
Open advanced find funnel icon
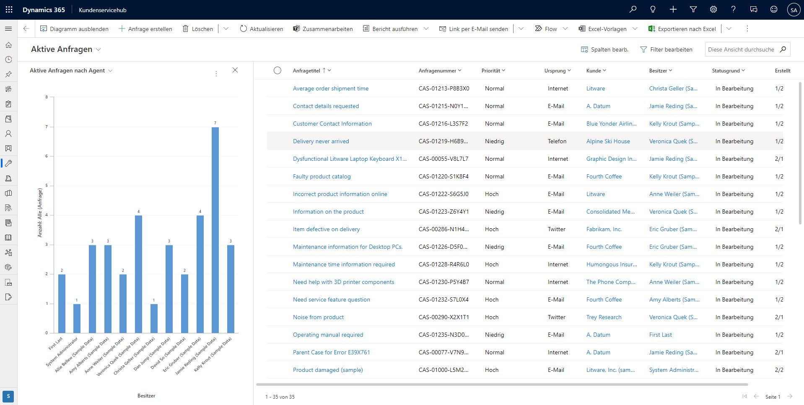pyautogui.click(x=693, y=10)
